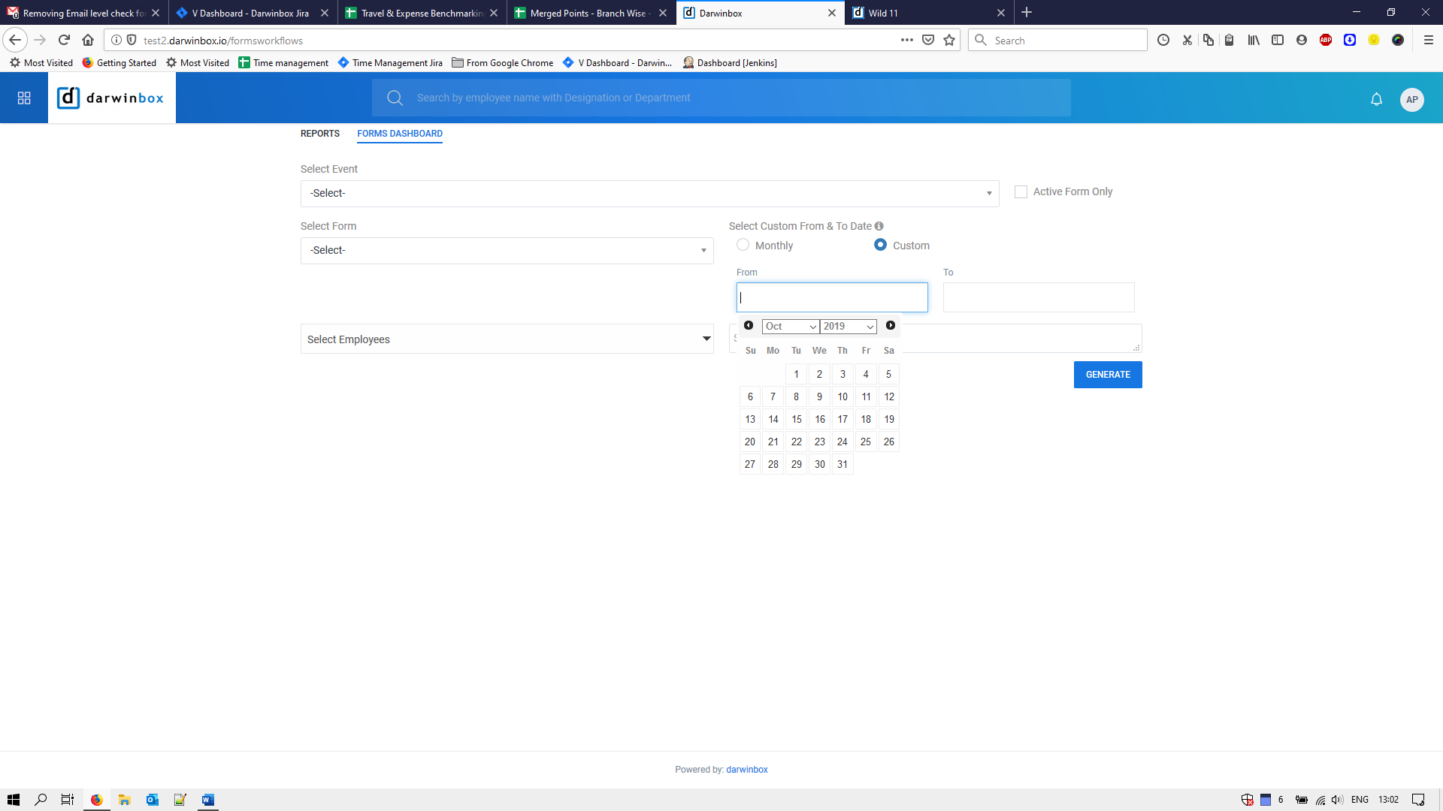The width and height of the screenshot is (1443, 811).
Task: Click the Darwinbox logo
Action: point(111,98)
